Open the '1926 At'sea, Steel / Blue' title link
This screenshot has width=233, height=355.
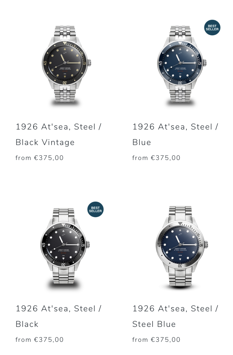point(175,135)
